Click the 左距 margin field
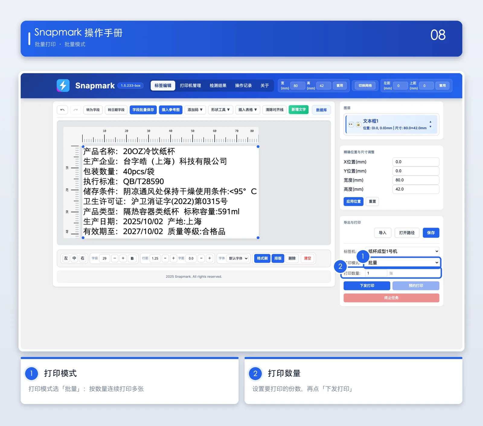This screenshot has height=426, width=483. coord(400,86)
